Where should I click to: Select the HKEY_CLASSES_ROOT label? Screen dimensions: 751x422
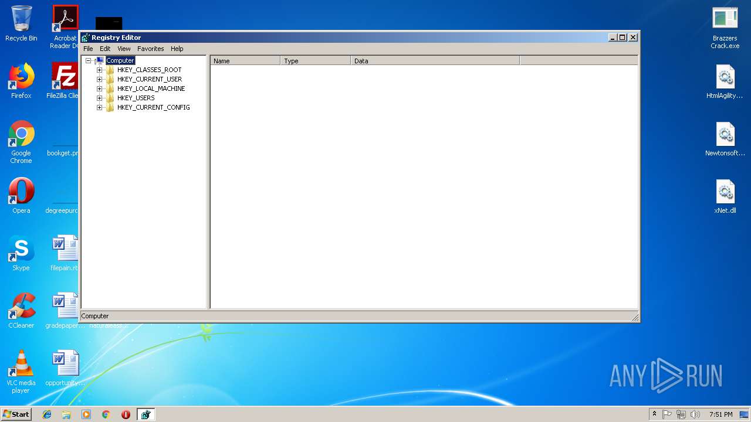[x=149, y=70]
